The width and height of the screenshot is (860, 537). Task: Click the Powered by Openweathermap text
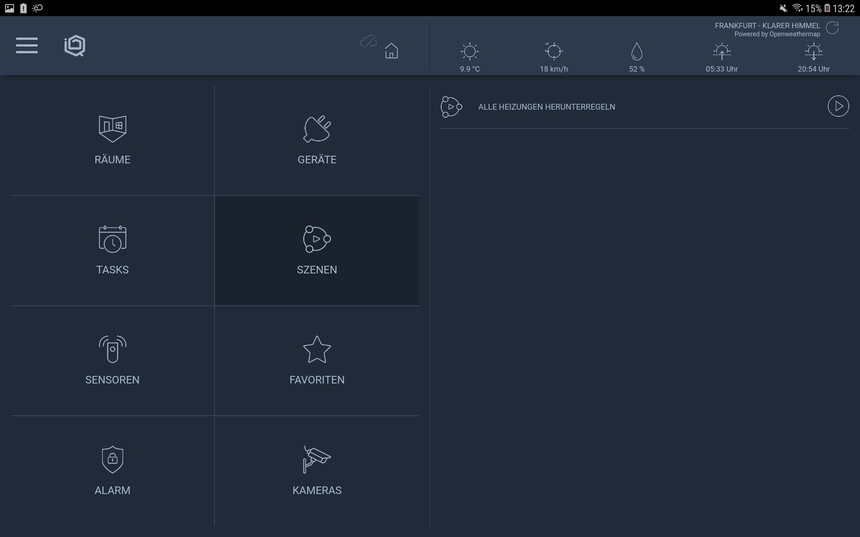click(777, 34)
